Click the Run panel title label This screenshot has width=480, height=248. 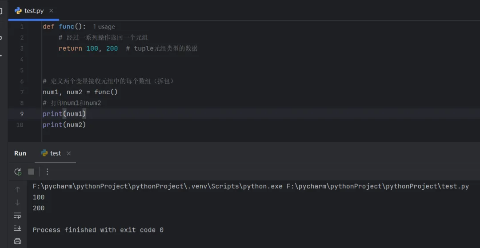click(x=20, y=153)
